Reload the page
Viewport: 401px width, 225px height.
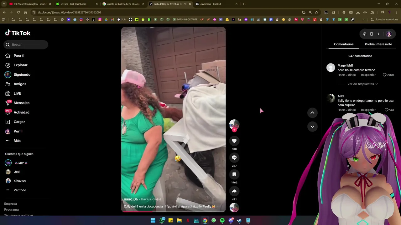18,12
